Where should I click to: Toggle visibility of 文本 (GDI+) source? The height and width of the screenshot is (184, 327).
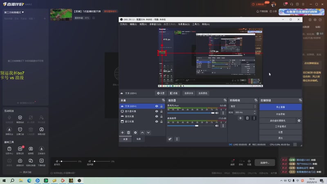pos(157,106)
